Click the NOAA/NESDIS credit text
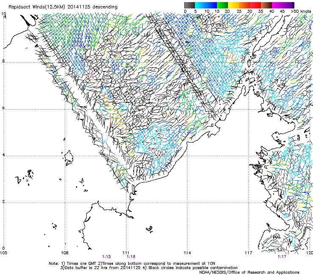The image size is (313, 275). (x=249, y=272)
